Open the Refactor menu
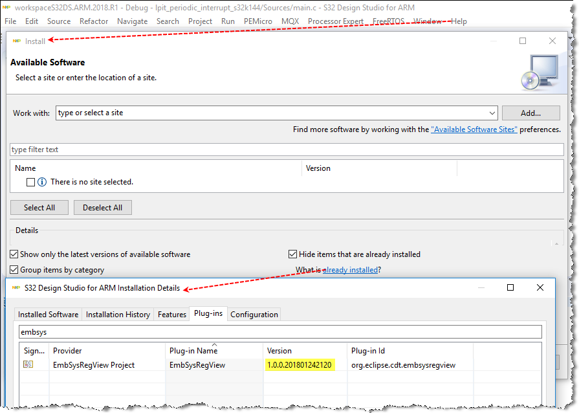The image size is (579, 413). 94,21
